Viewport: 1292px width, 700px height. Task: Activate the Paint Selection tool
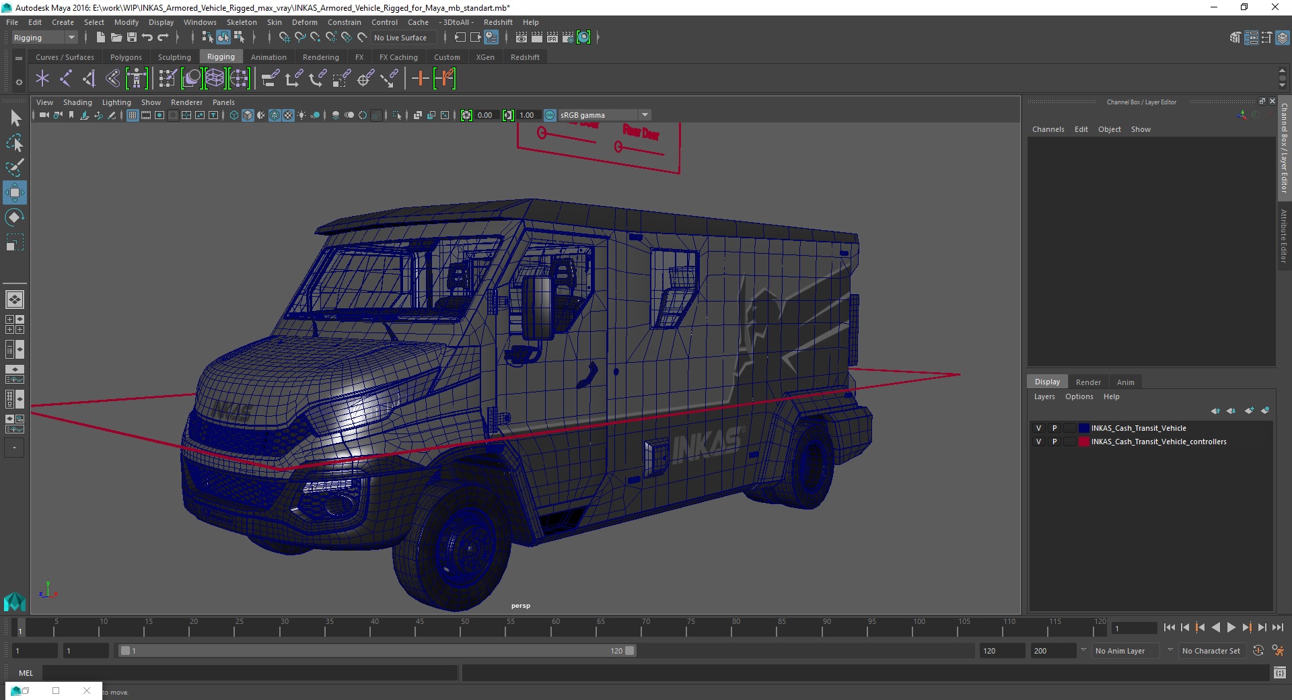pyautogui.click(x=15, y=168)
